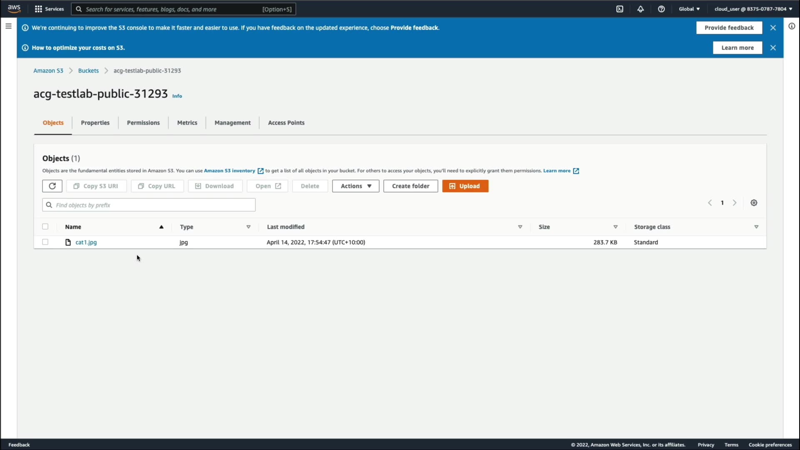This screenshot has height=450, width=800.
Task: Click the orange Upload button
Action: 465,186
